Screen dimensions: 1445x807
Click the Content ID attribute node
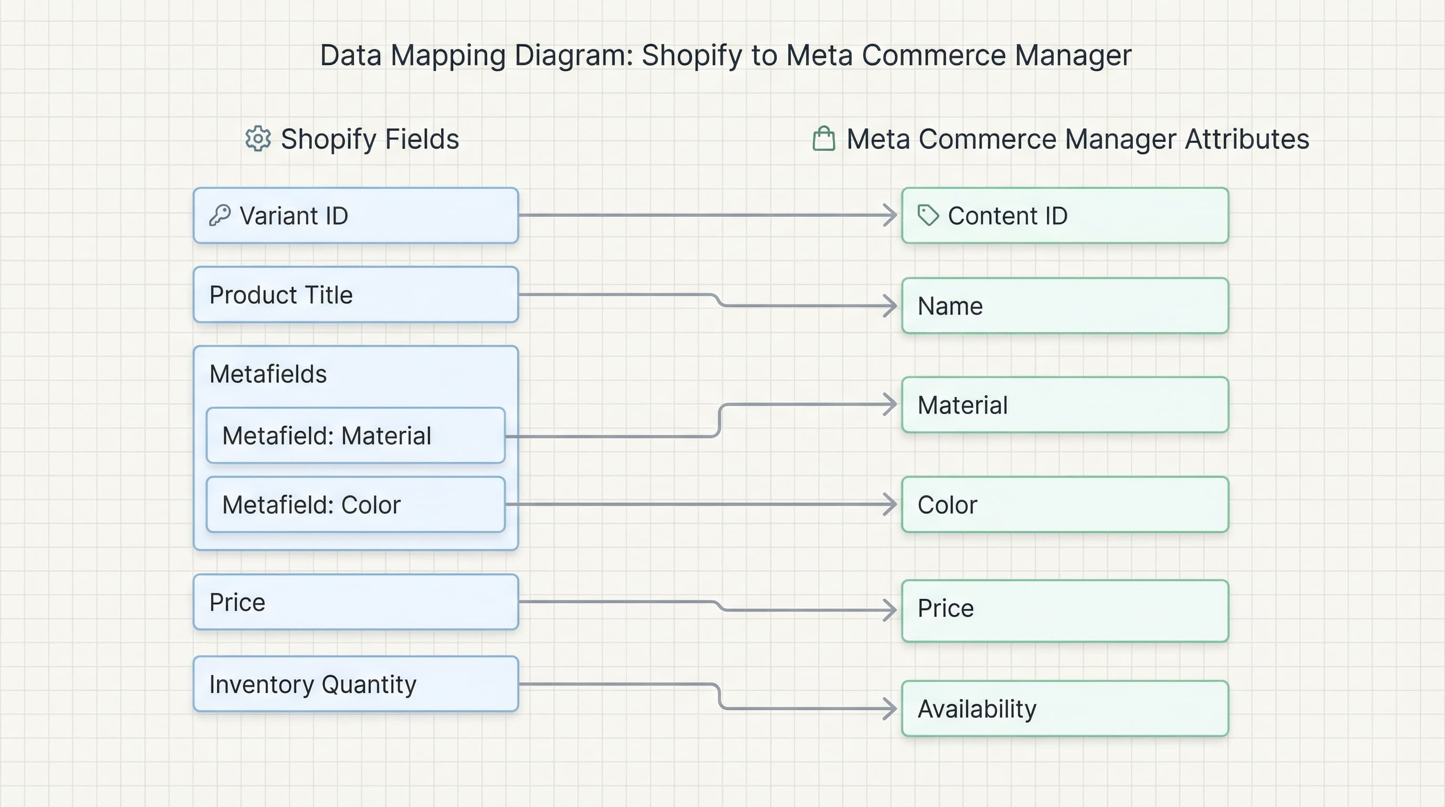coord(1064,215)
